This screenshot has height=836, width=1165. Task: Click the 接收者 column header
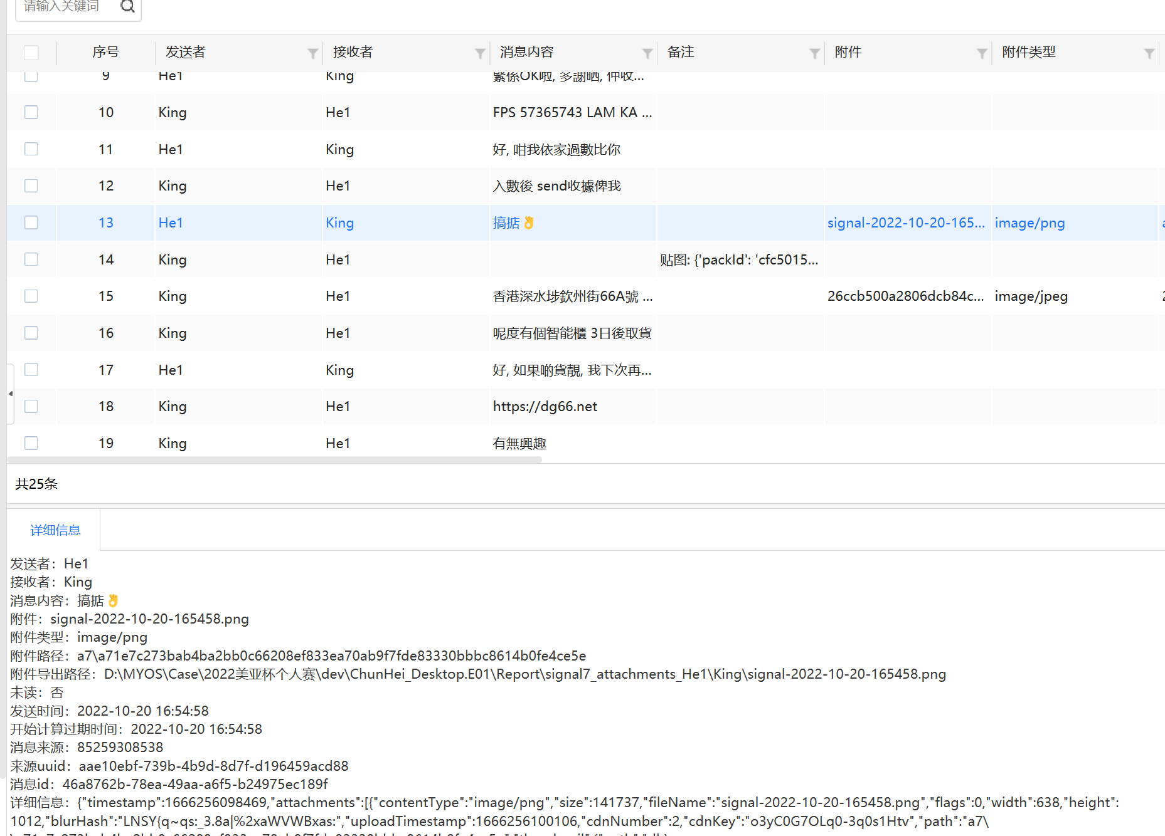coord(353,53)
